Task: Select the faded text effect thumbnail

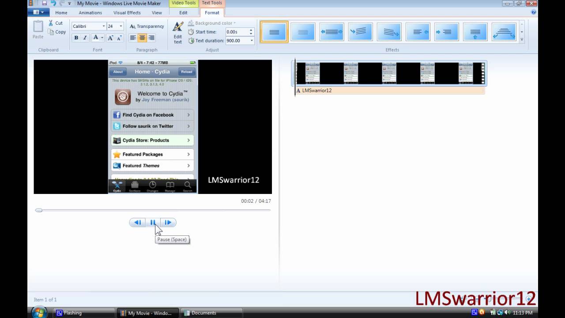Action: (x=303, y=32)
